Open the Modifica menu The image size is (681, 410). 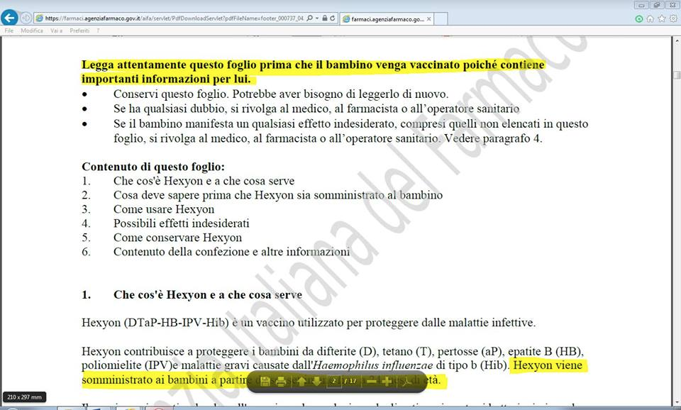[x=32, y=31]
